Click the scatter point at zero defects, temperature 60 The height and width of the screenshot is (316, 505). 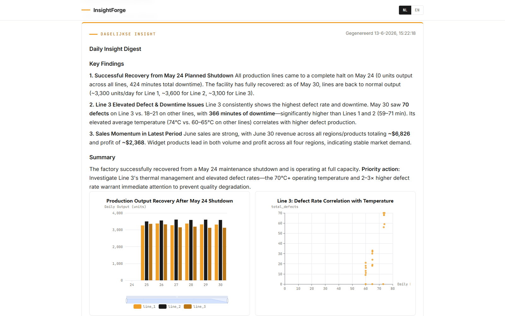366,284
